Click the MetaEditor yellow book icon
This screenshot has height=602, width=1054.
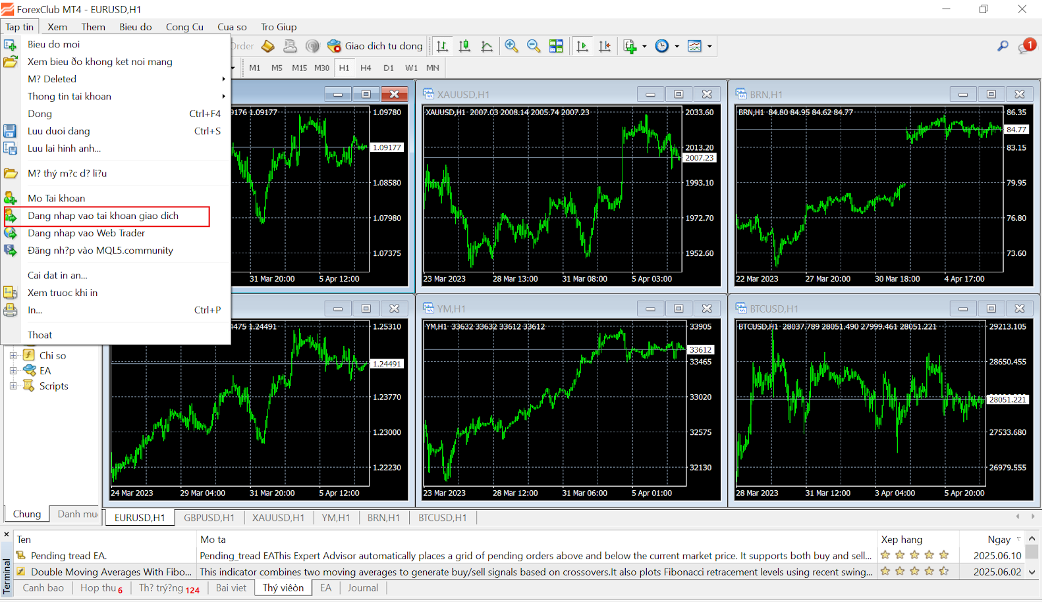coord(268,46)
